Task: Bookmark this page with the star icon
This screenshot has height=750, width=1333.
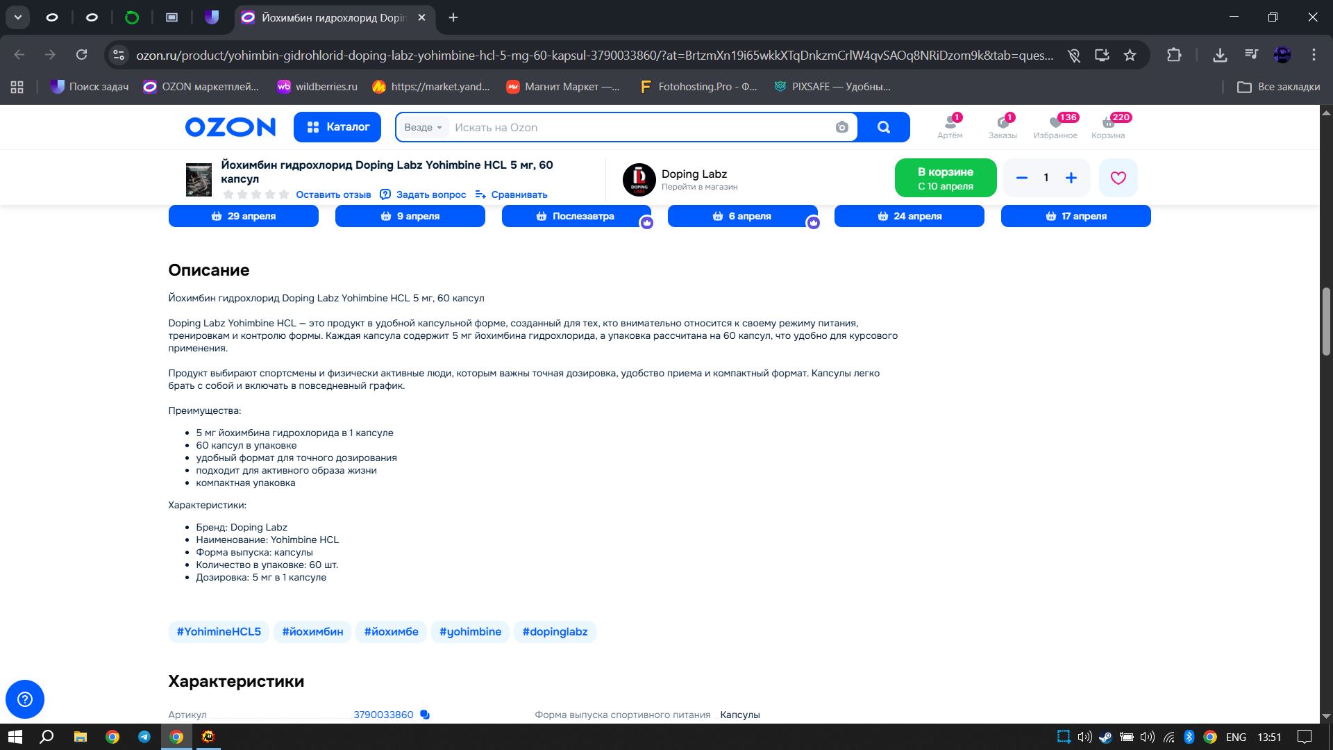Action: [1130, 55]
